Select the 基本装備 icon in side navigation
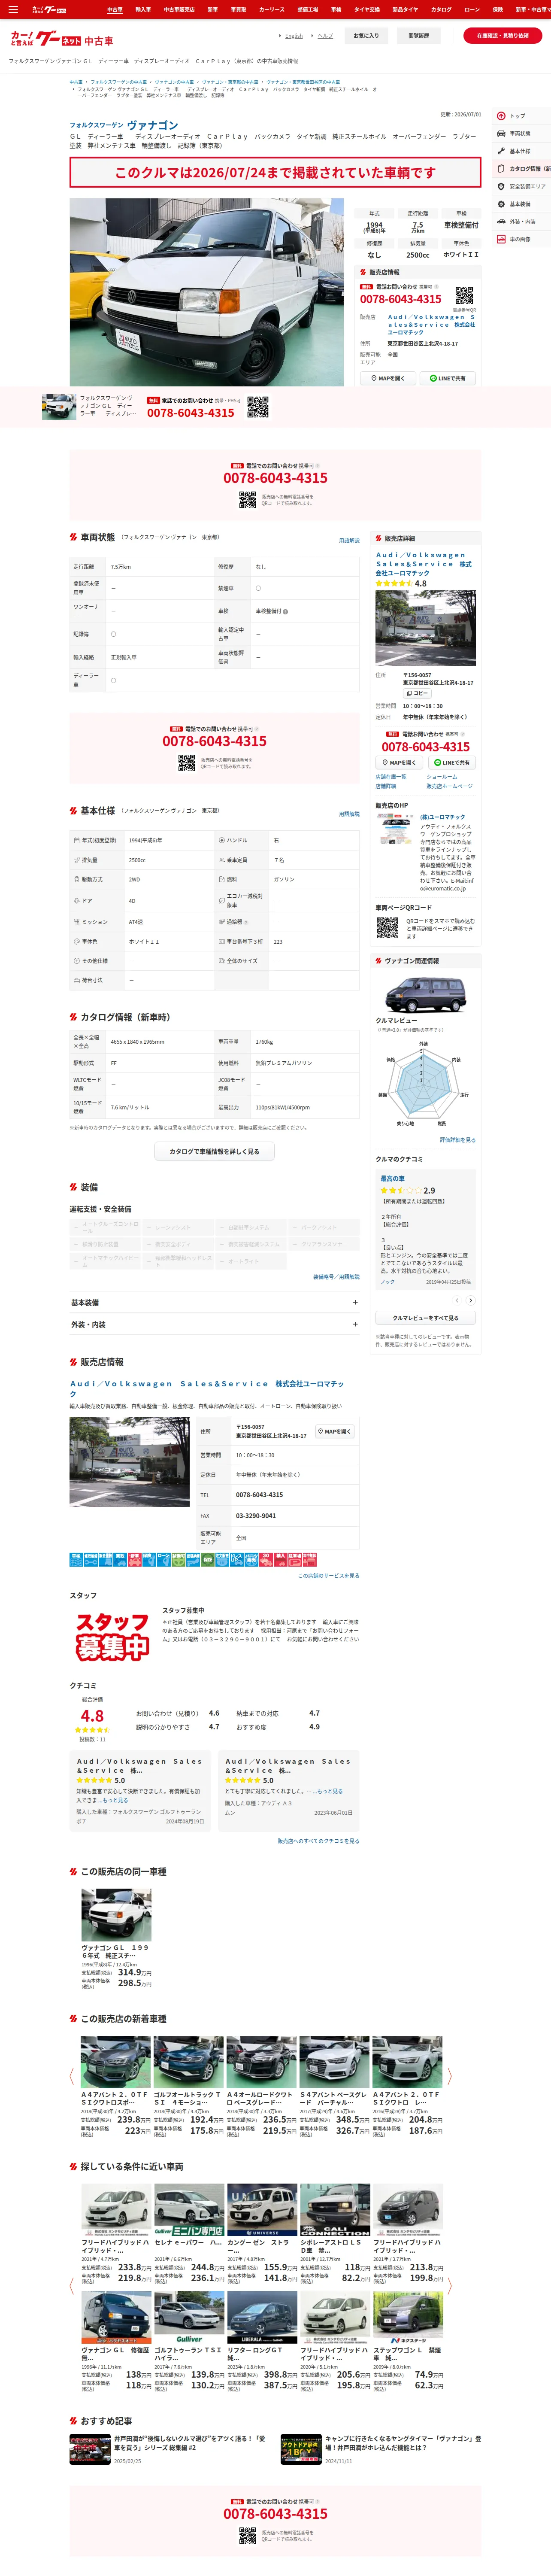 pos(501,204)
